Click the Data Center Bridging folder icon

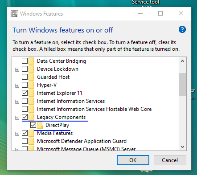31,61
